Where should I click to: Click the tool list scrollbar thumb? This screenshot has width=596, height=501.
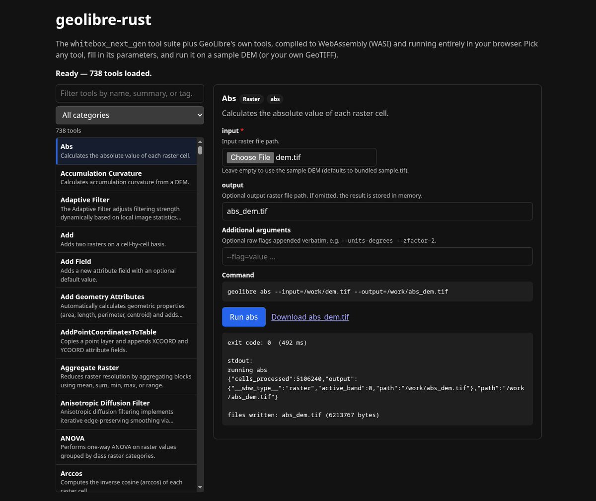click(200, 150)
